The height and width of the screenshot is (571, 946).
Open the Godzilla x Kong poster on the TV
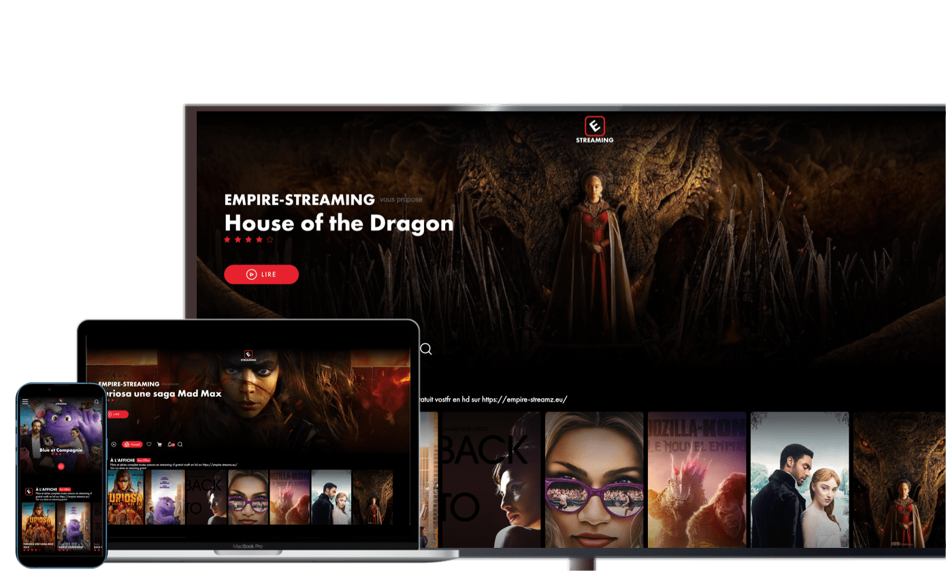697,479
